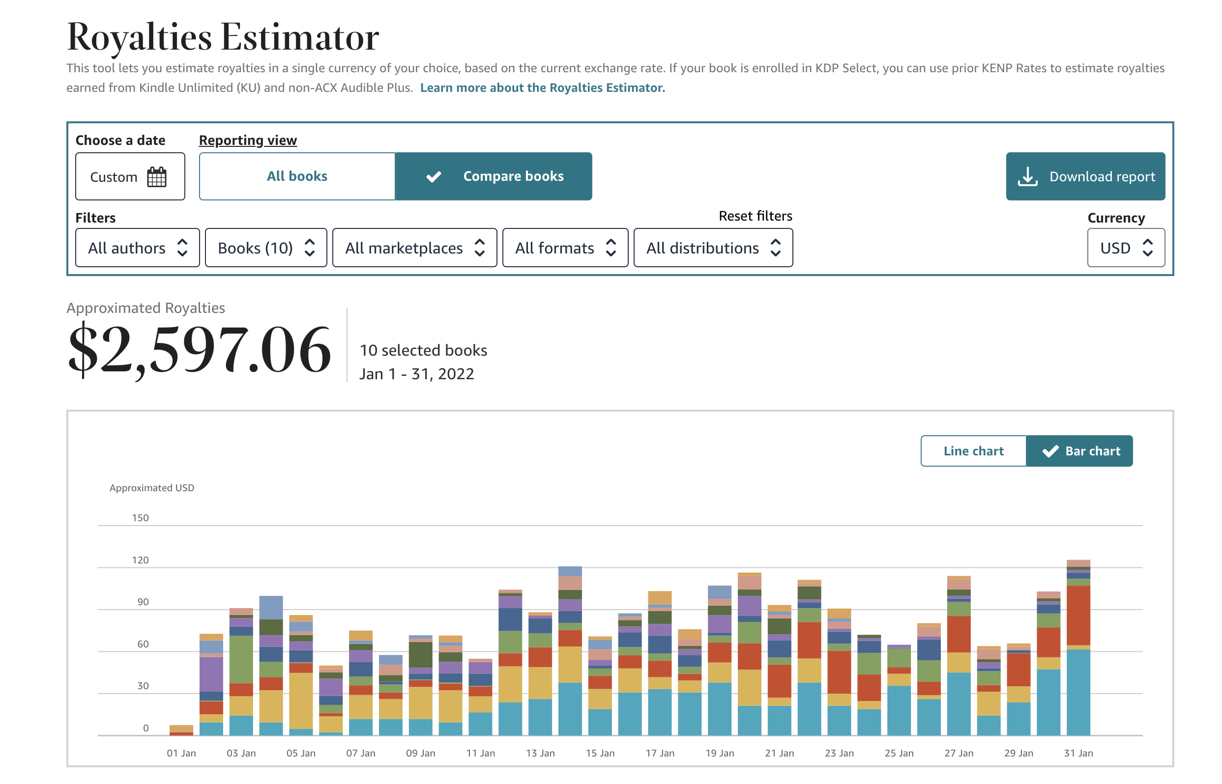This screenshot has height=784, width=1222.
Task: Switch to Bar chart view
Action: click(x=1079, y=451)
